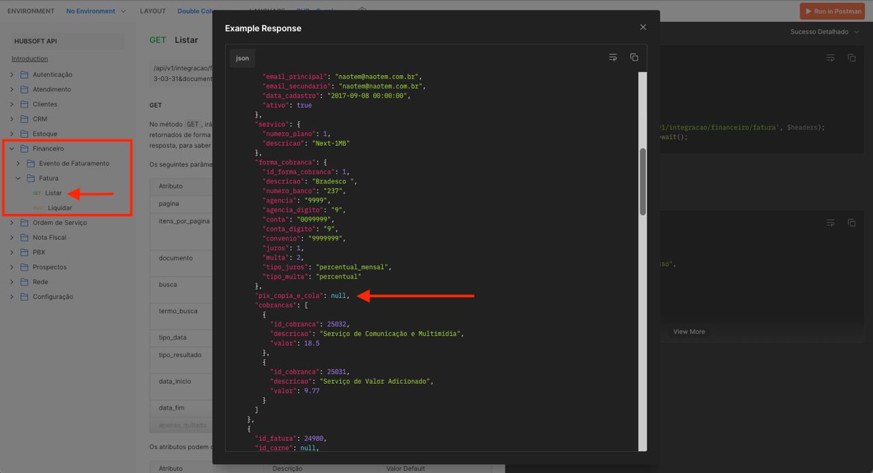873x473 pixels.
Task: Click the Rede folder icon
Action: coord(25,282)
